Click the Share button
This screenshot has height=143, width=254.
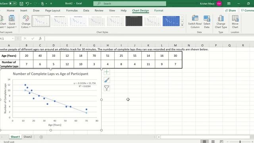pos(230,11)
